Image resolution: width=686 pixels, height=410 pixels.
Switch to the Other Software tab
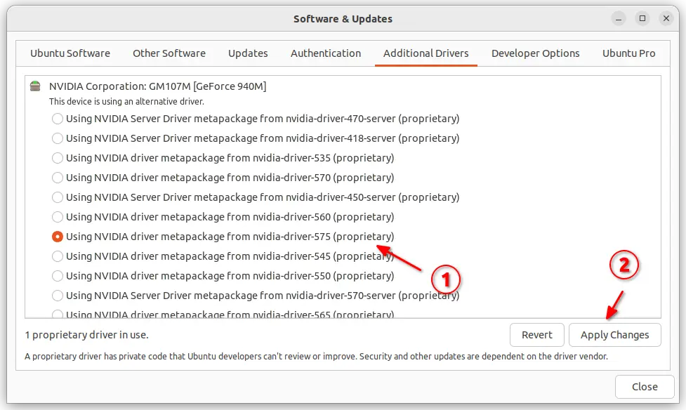pyautogui.click(x=169, y=53)
